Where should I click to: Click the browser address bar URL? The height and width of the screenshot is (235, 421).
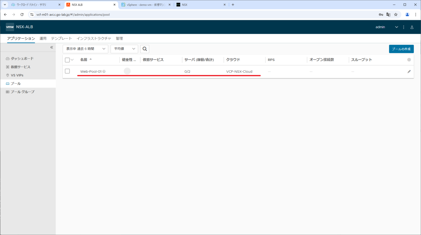click(73, 15)
